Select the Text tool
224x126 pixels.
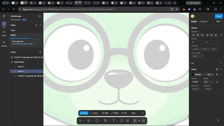[x=113, y=121]
